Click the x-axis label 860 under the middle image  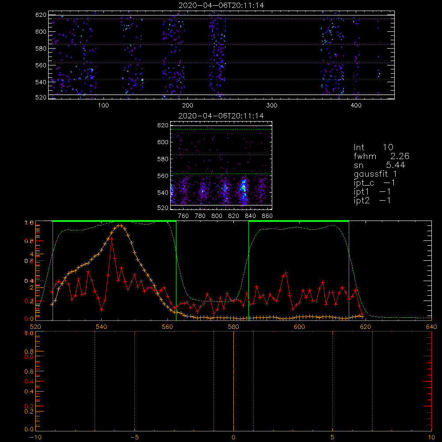pyautogui.click(x=267, y=216)
